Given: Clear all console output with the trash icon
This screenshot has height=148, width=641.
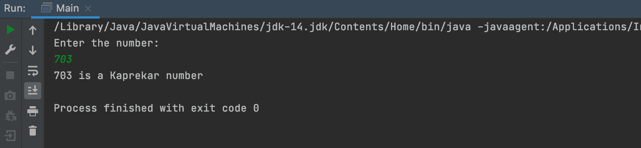Looking at the screenshot, I should [33, 131].
